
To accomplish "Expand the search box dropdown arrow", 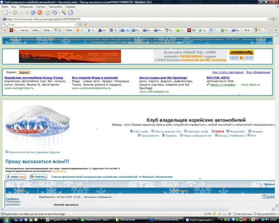I will (x=75, y=25).
